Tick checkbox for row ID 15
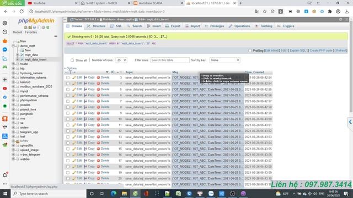This screenshot has width=353, height=198. [x=68, y=149]
